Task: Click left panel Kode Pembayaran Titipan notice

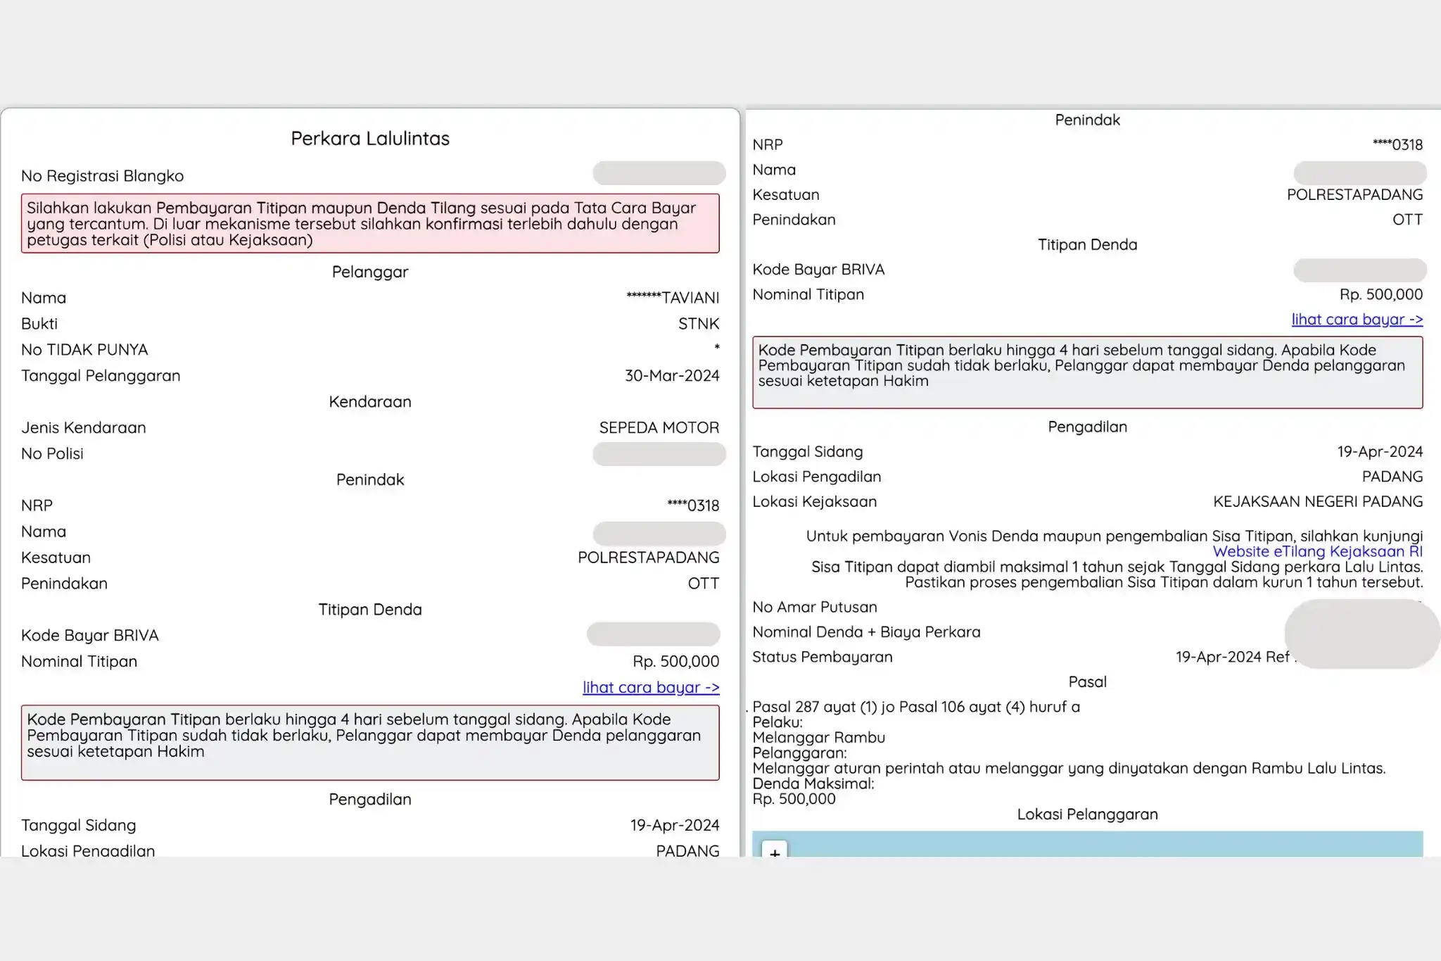Action: pyautogui.click(x=370, y=742)
